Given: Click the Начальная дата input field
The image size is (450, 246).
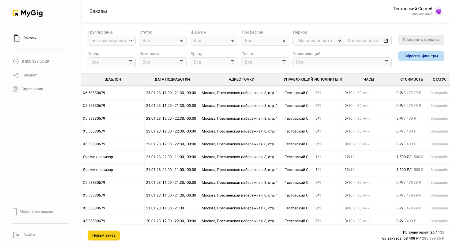Looking at the screenshot, I should 315,41.
